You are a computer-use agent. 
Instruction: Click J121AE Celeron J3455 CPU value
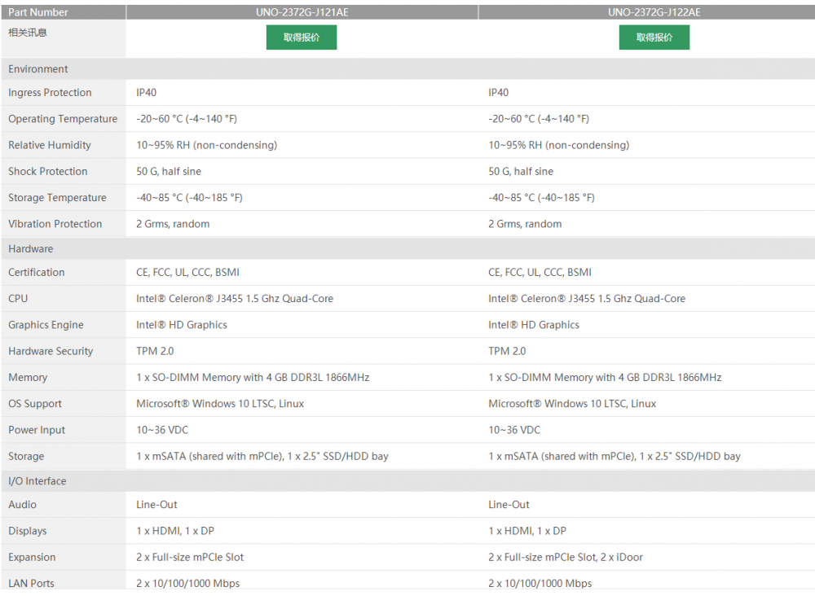[x=235, y=299]
